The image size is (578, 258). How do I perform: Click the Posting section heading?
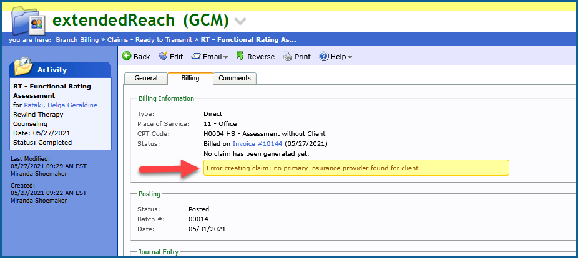click(x=149, y=194)
